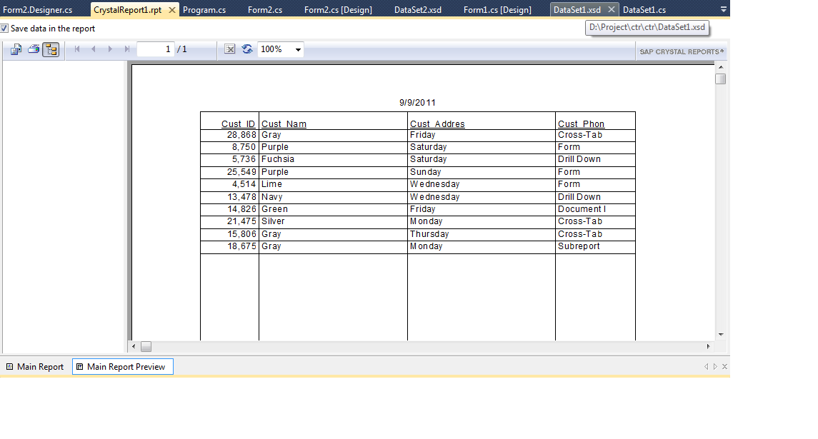Screen dimensions: 818x439
Task: Click the 28,868 ID cell
Action: coord(241,135)
